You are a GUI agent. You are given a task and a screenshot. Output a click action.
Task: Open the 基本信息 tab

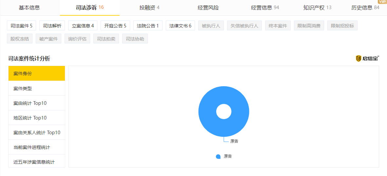29,8
